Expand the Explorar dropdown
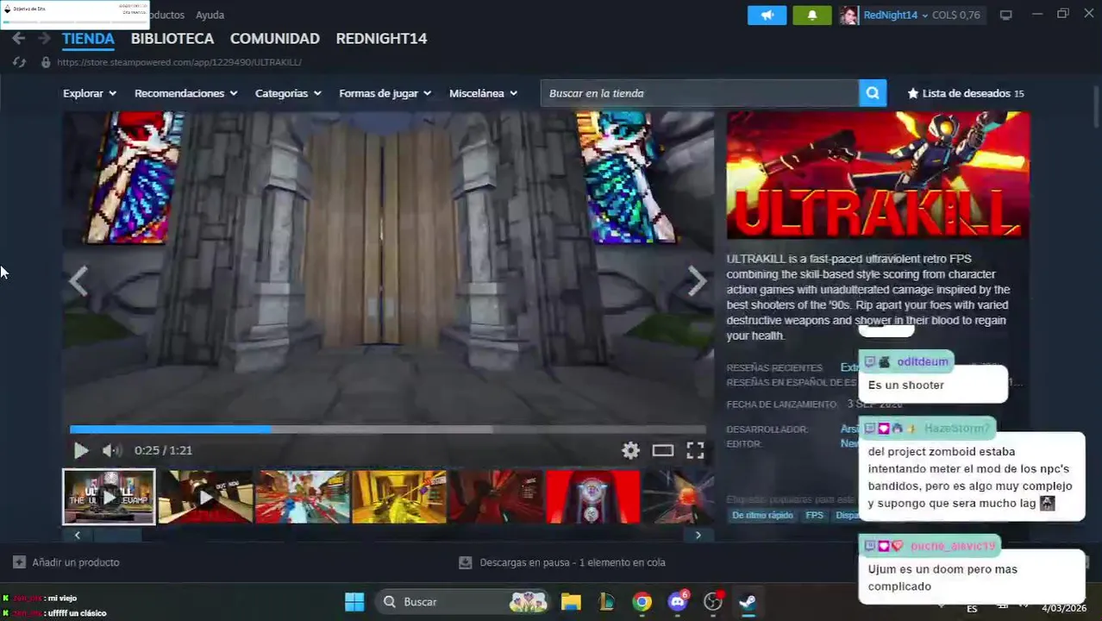The height and width of the screenshot is (621, 1102). coord(89,93)
